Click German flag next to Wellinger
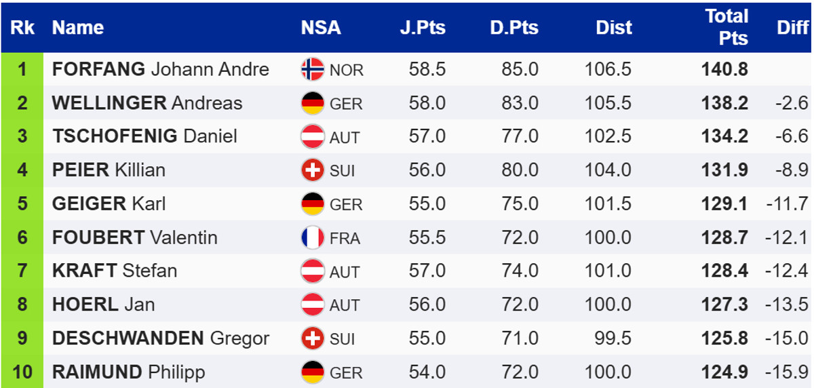 [x=312, y=103]
